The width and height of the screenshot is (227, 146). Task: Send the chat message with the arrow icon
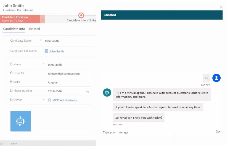tap(218, 132)
